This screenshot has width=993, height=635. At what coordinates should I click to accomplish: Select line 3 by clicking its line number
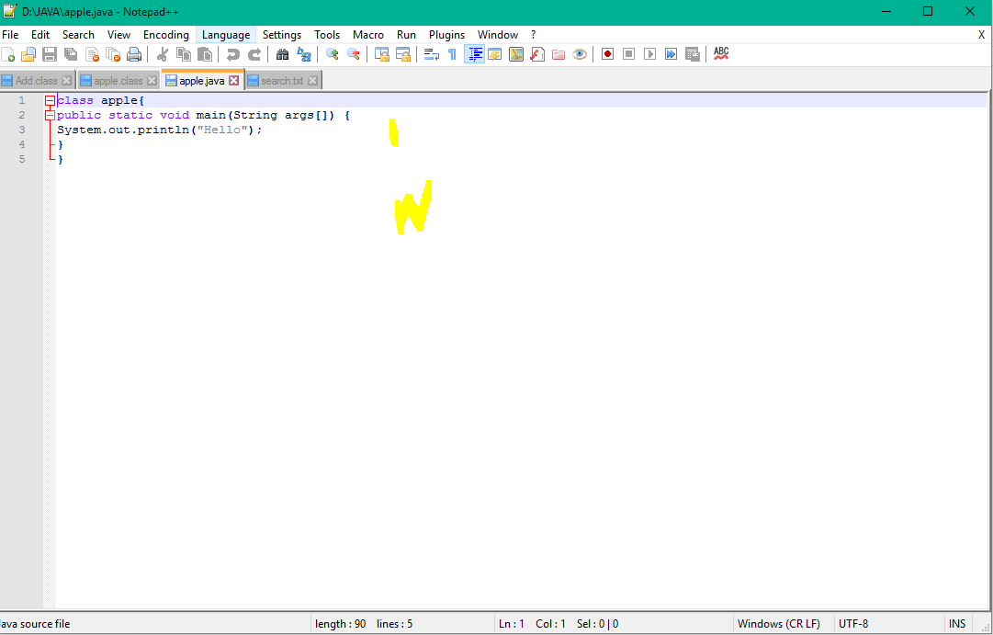(x=21, y=129)
